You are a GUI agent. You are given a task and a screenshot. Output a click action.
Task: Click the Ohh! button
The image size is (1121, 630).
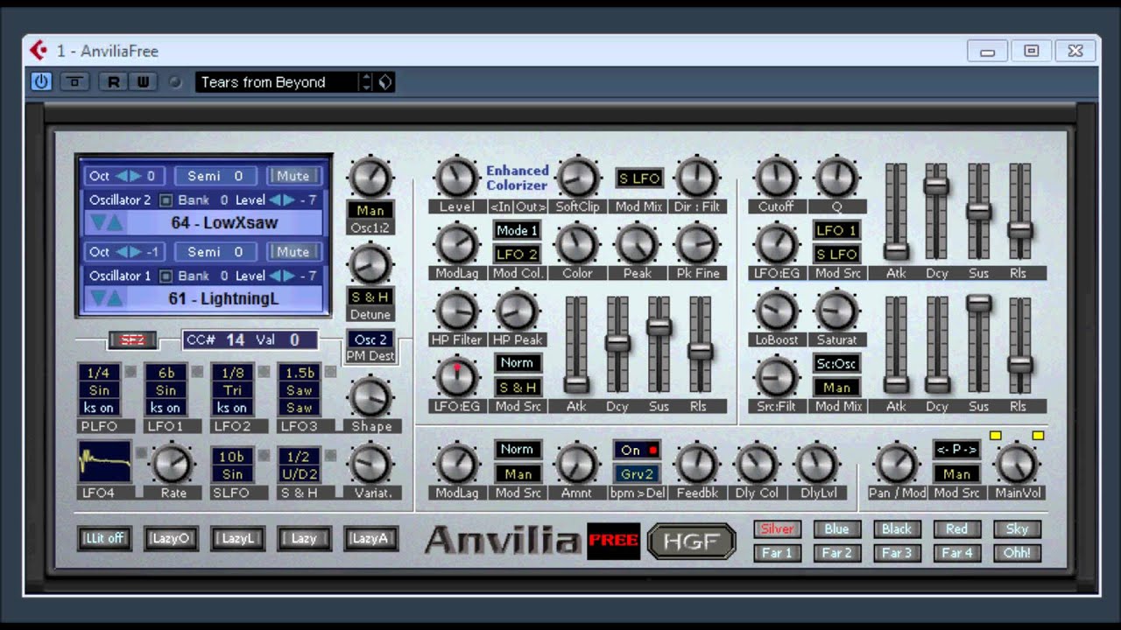(x=1017, y=553)
